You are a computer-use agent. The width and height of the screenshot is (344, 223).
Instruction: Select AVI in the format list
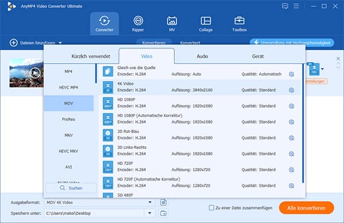[68, 167]
